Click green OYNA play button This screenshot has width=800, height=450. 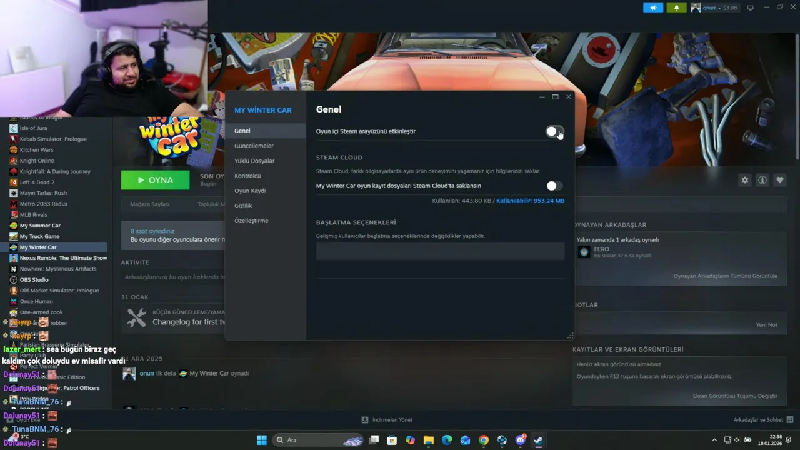pos(155,180)
